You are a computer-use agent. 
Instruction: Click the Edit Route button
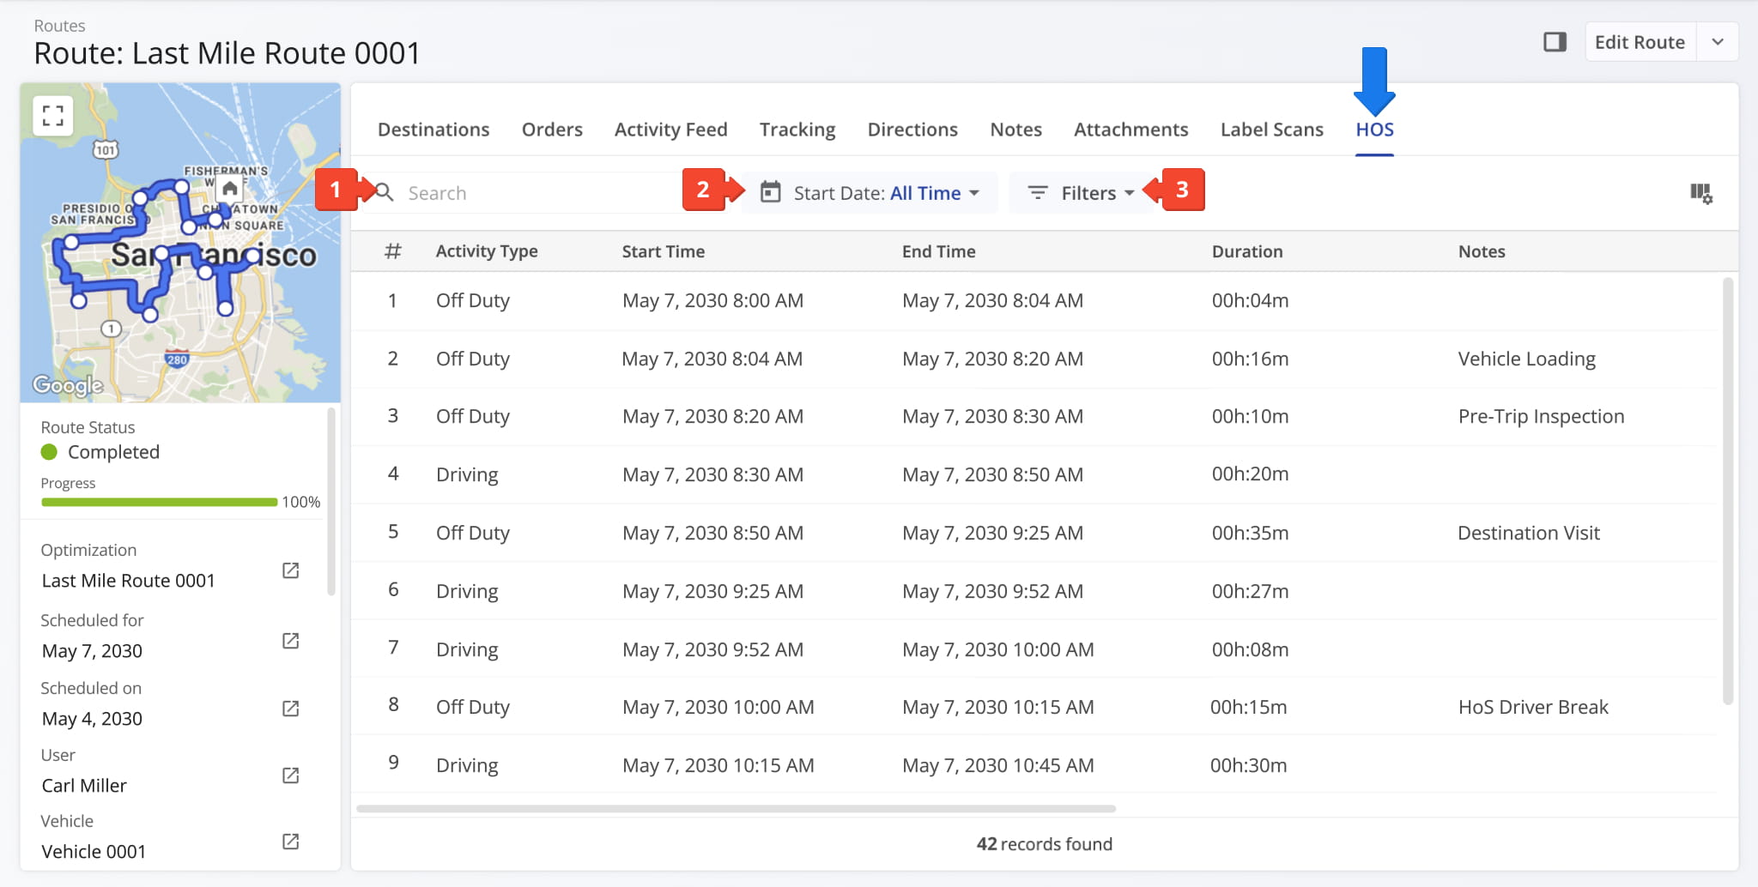pyautogui.click(x=1639, y=42)
